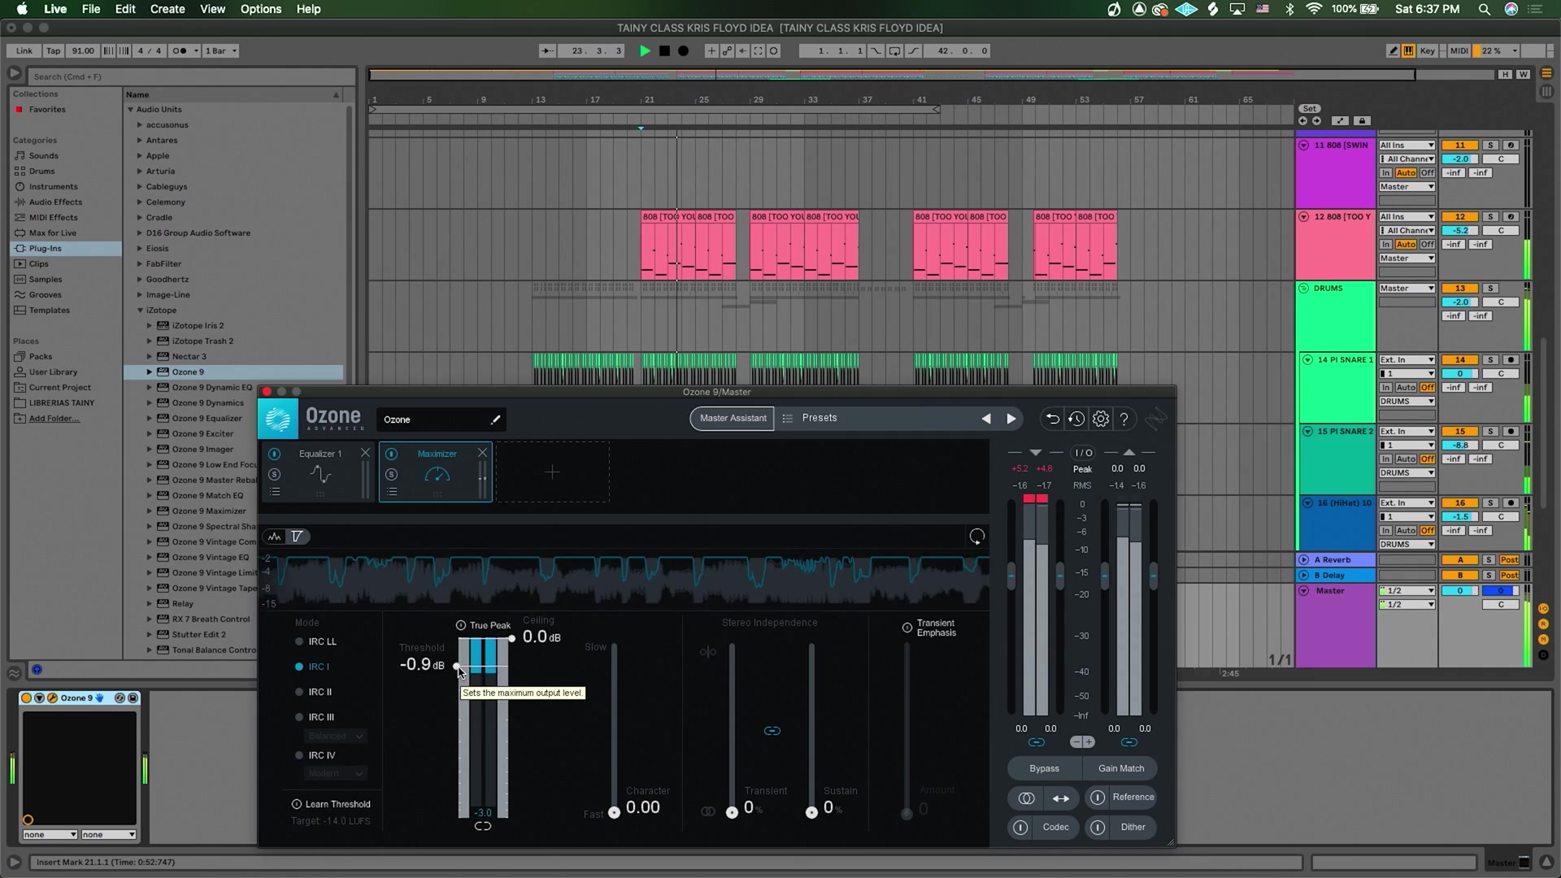Click the stereo swap arrows icon near the Reference button
Image resolution: width=1561 pixels, height=878 pixels.
click(x=1061, y=798)
